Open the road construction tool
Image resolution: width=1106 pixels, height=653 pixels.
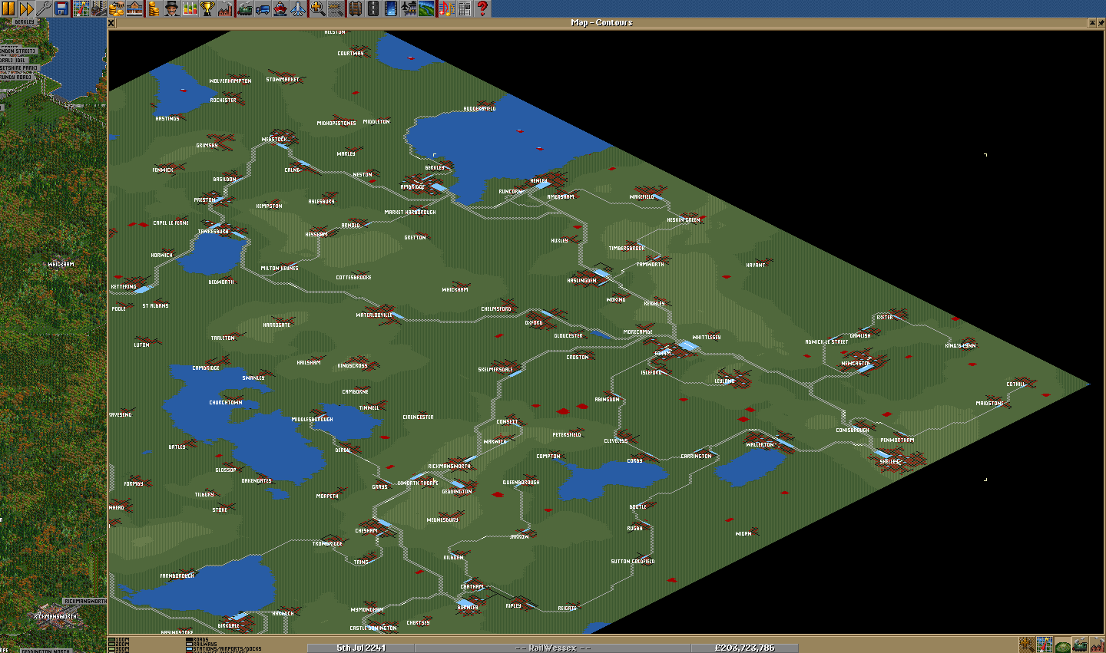click(373, 8)
